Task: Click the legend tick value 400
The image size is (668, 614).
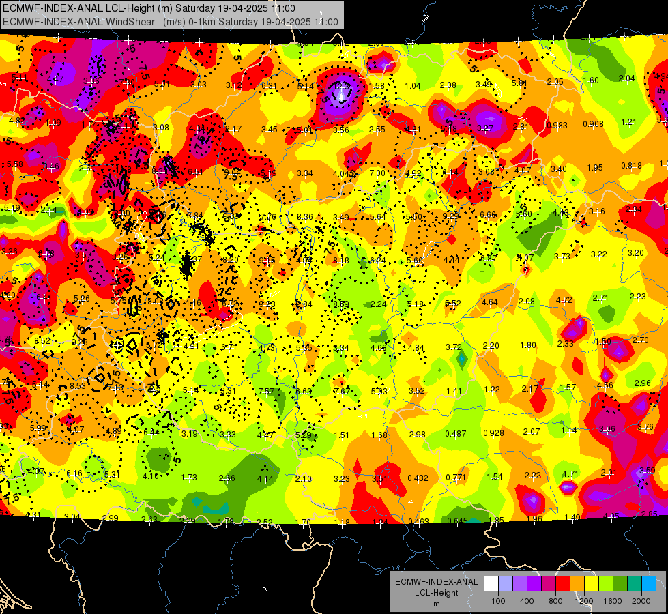Action: click(527, 601)
